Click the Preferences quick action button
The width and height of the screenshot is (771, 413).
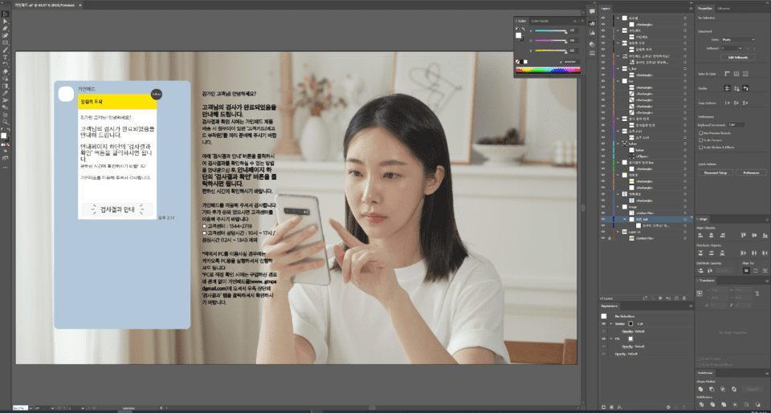click(x=752, y=173)
